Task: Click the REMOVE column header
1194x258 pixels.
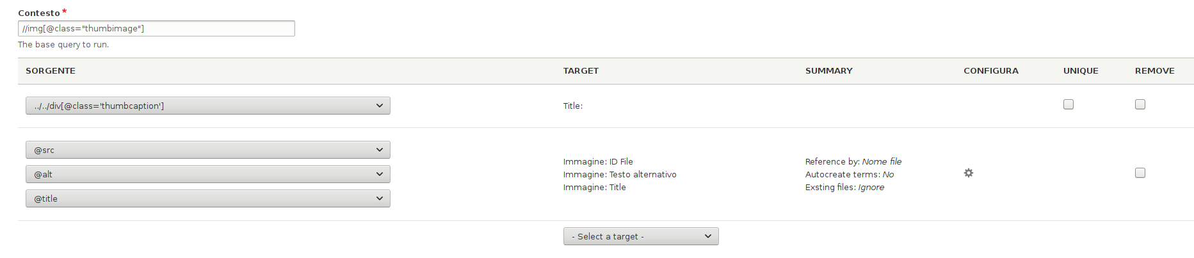Action: click(x=1154, y=71)
